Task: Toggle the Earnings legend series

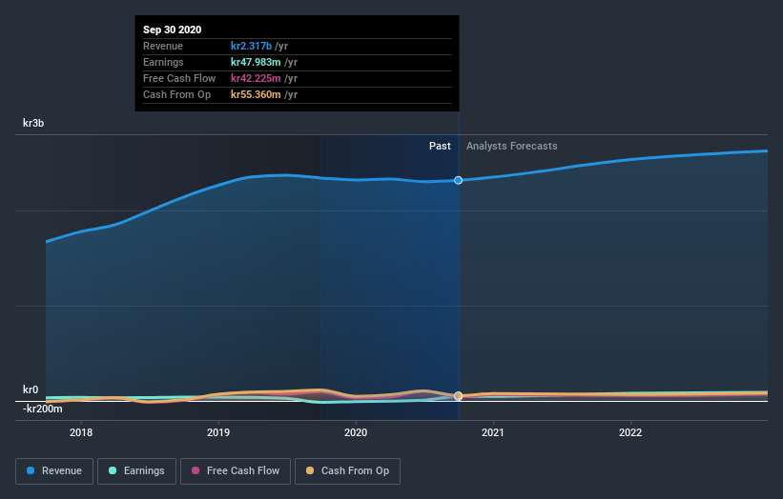Action: (x=136, y=471)
